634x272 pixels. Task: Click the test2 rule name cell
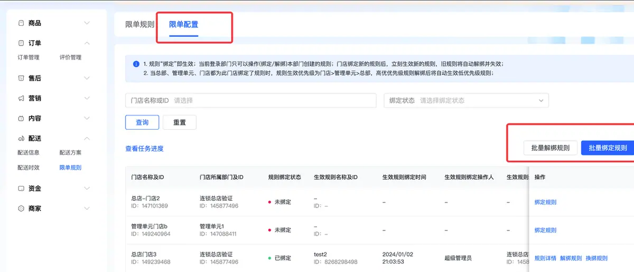pyautogui.click(x=320, y=254)
